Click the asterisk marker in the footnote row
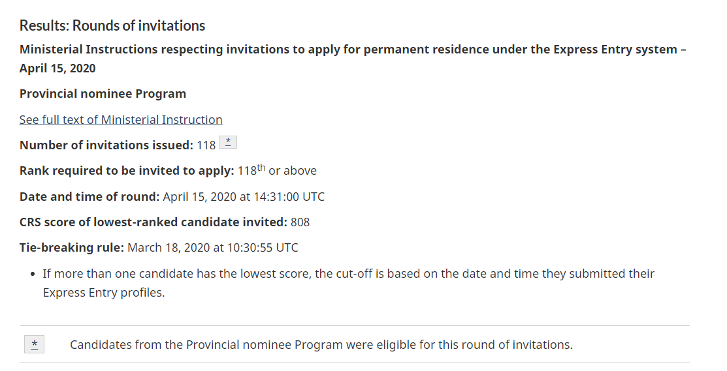This screenshot has height=371, width=727. click(34, 344)
